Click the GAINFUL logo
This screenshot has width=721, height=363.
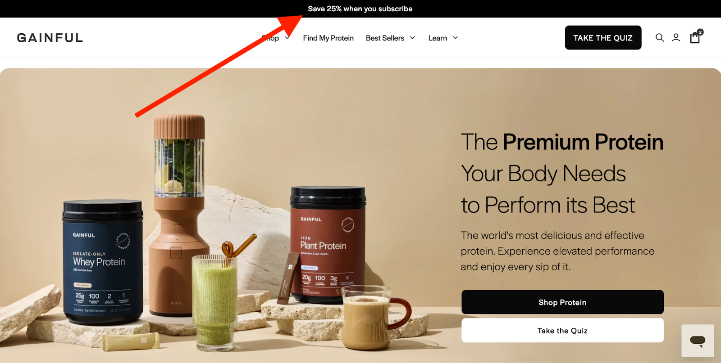point(50,38)
